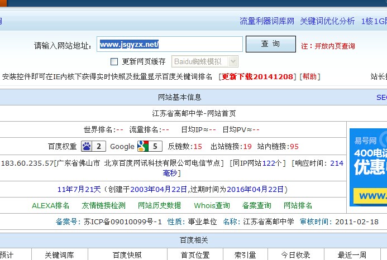The width and height of the screenshot is (387, 260).
Task: Click the 同IP网站 122 count
Action: coord(269,163)
